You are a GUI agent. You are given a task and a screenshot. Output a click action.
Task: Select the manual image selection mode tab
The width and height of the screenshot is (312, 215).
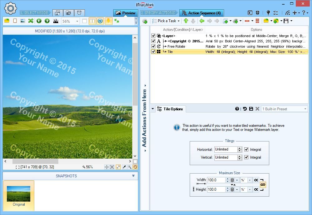58,13
